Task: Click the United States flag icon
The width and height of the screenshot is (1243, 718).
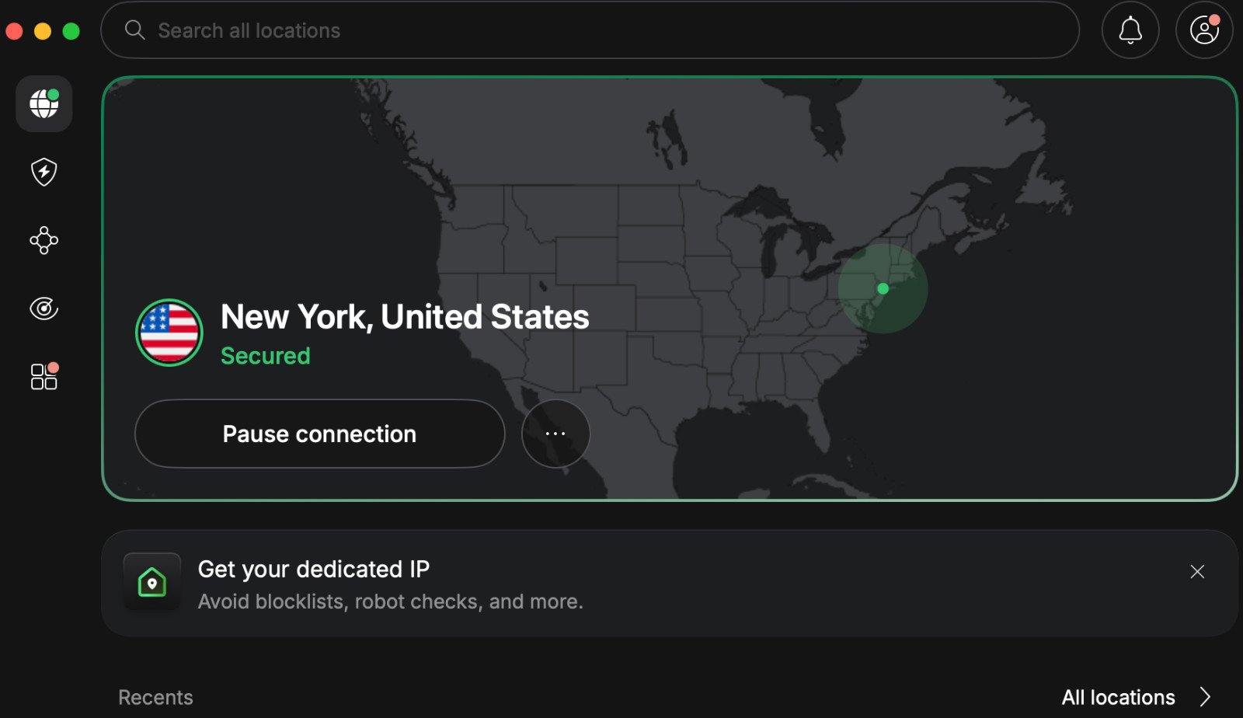Action: tap(169, 333)
